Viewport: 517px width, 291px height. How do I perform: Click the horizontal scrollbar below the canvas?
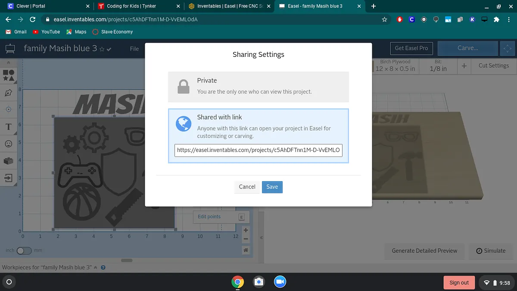[127, 260]
